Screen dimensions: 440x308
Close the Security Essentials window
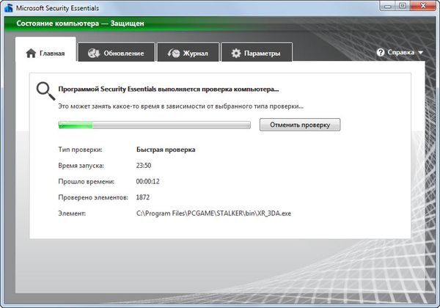pos(423,6)
